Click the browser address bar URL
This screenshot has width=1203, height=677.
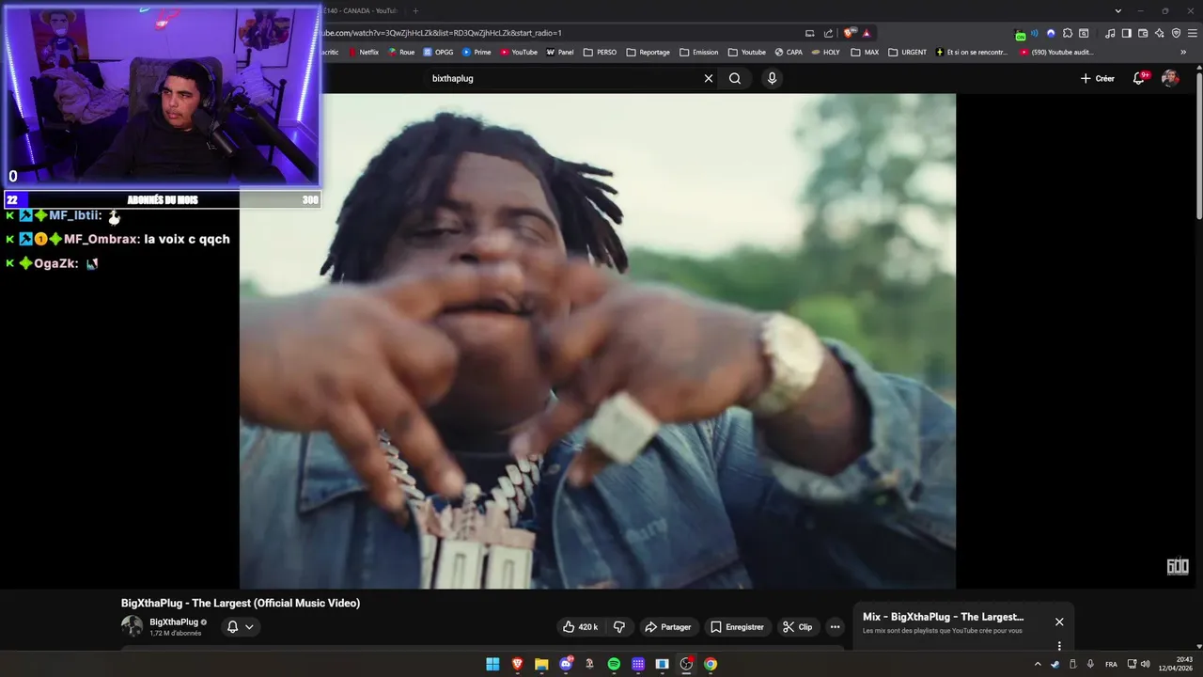pyautogui.click(x=442, y=33)
